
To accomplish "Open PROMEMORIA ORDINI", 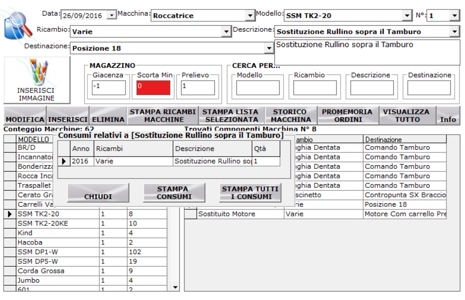I will 348,115.
